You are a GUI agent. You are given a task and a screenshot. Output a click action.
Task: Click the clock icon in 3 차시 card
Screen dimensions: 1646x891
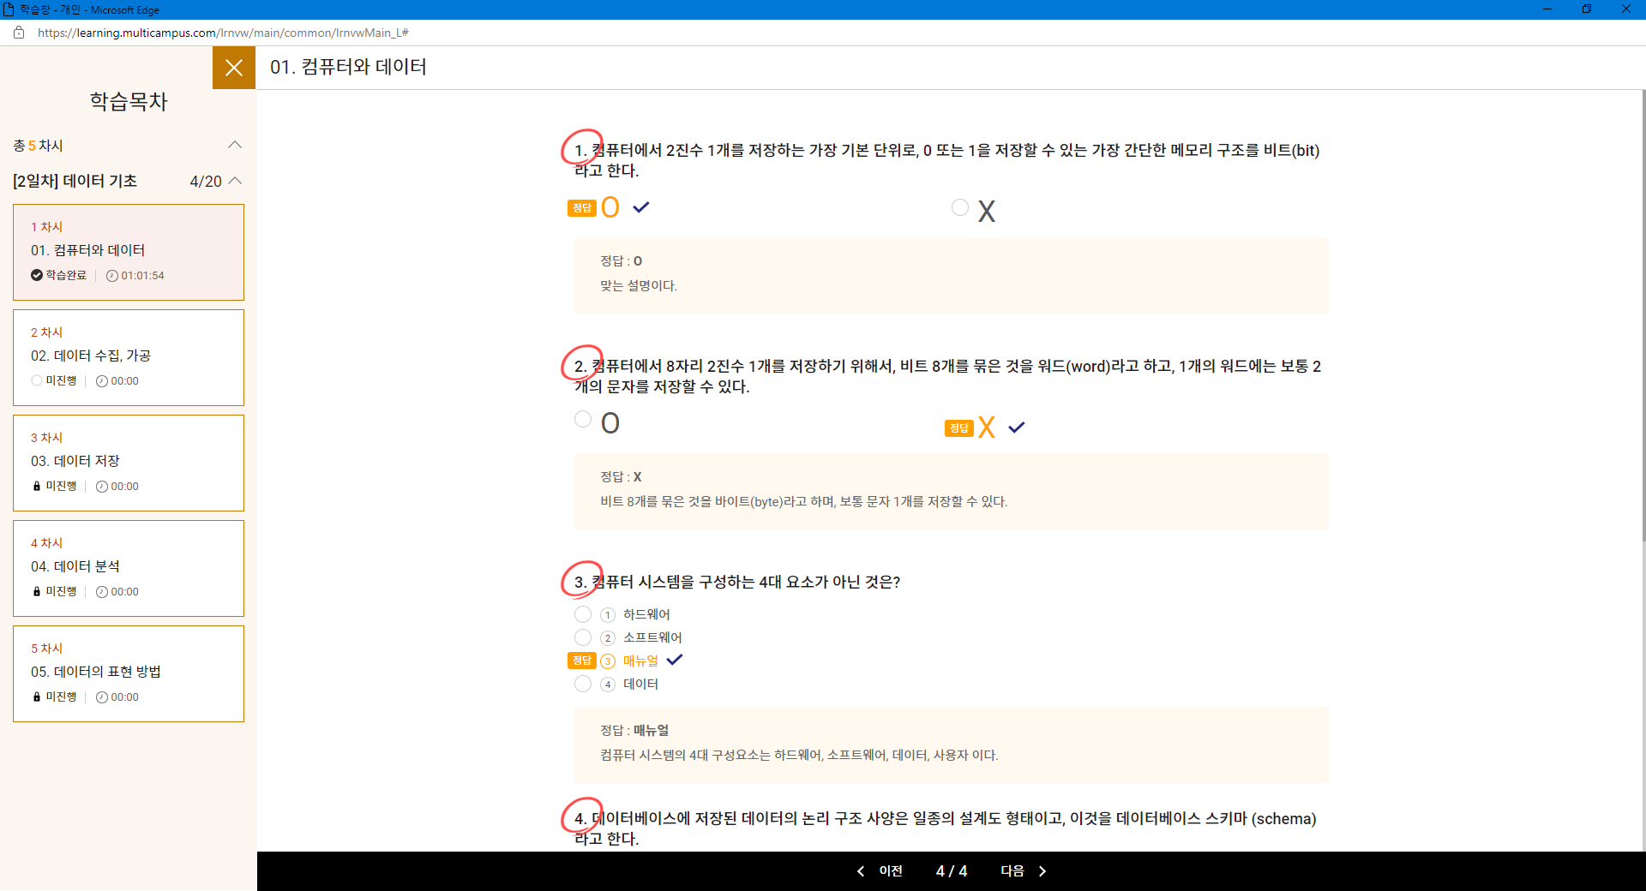pyautogui.click(x=102, y=487)
